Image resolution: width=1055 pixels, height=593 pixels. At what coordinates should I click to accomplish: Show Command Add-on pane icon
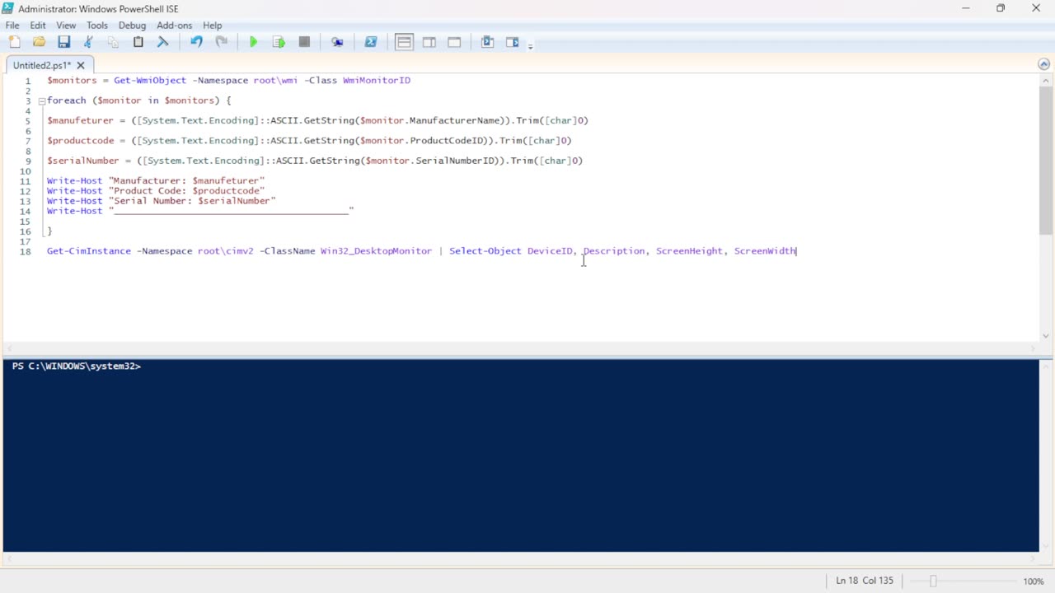pyautogui.click(x=512, y=42)
